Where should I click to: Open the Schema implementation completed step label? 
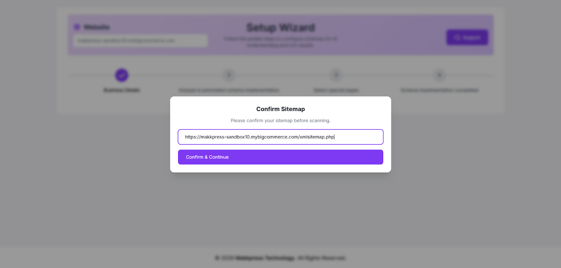[439, 90]
